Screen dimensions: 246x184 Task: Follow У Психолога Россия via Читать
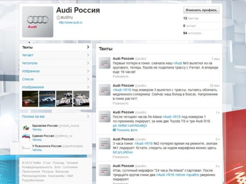point(37,150)
